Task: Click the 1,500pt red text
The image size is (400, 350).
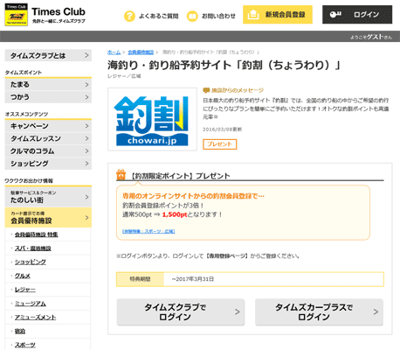Action: [x=175, y=214]
